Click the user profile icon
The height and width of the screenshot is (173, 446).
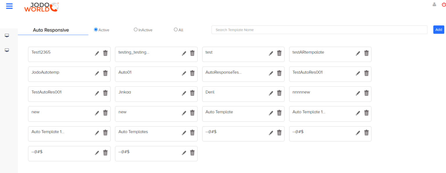coord(434,4)
